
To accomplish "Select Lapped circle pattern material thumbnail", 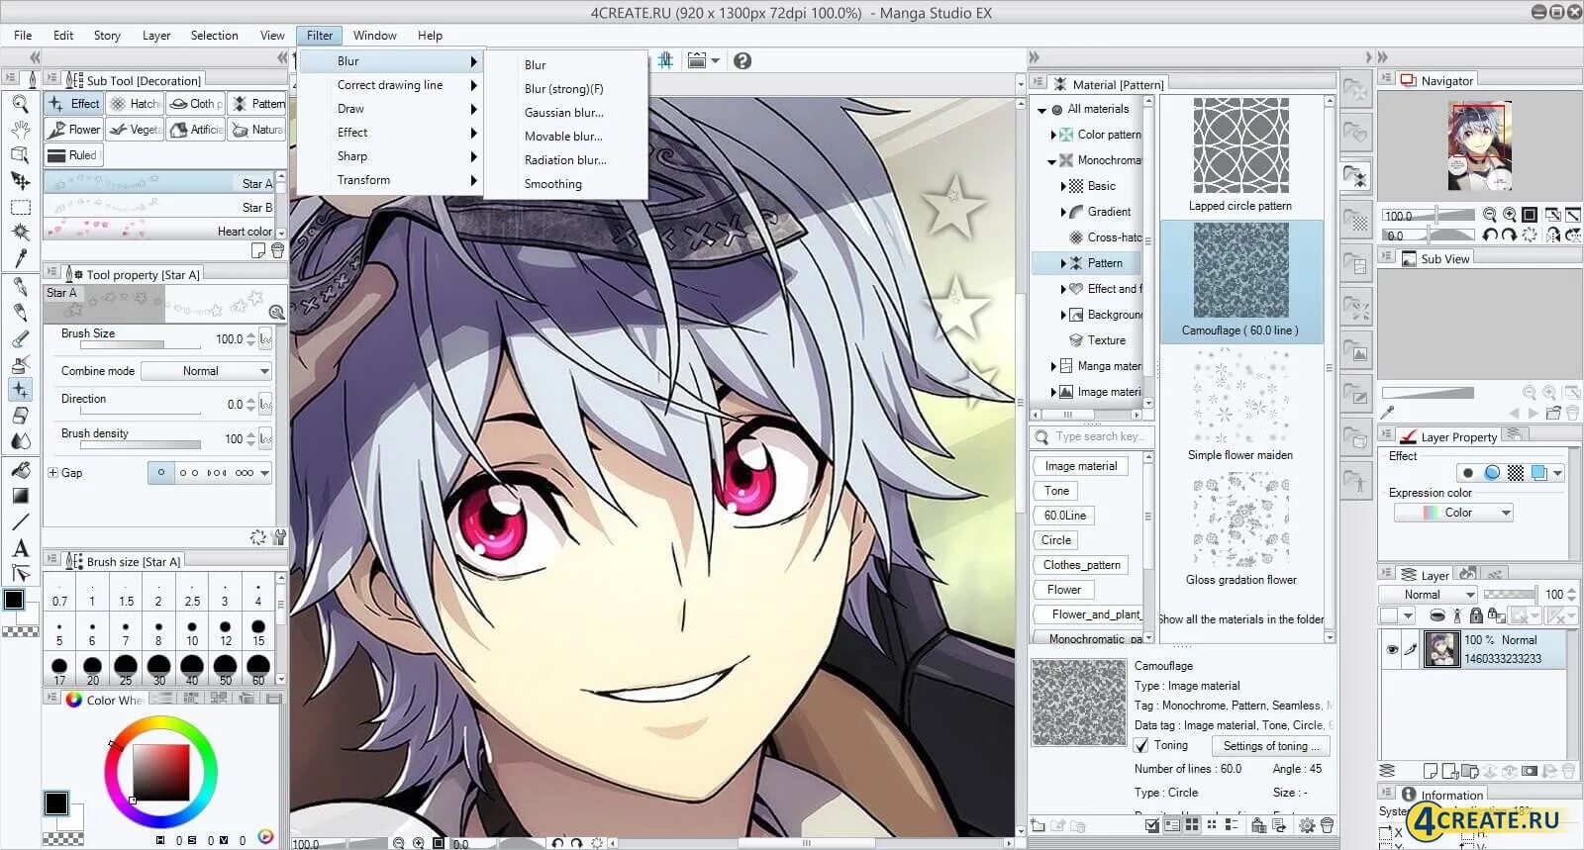I will click(x=1240, y=145).
